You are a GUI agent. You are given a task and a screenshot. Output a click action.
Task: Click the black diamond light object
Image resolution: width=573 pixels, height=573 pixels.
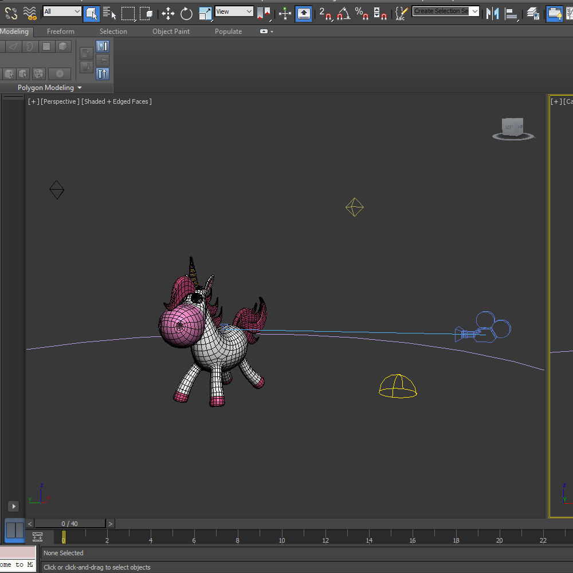(57, 190)
